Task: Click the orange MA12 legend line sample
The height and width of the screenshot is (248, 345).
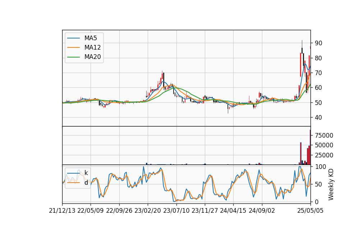Action: (73, 47)
